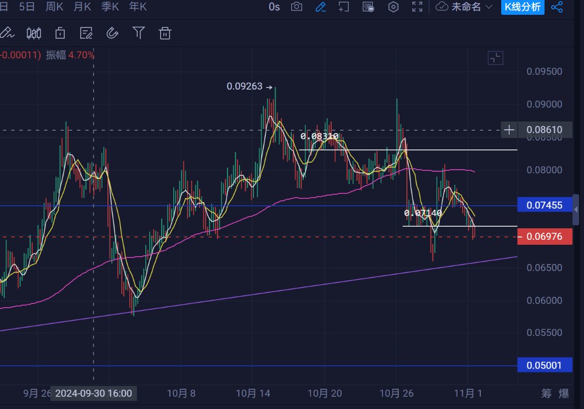Click the 10月 14 date axis label
Screen dimensions: 584x409
coord(253,393)
